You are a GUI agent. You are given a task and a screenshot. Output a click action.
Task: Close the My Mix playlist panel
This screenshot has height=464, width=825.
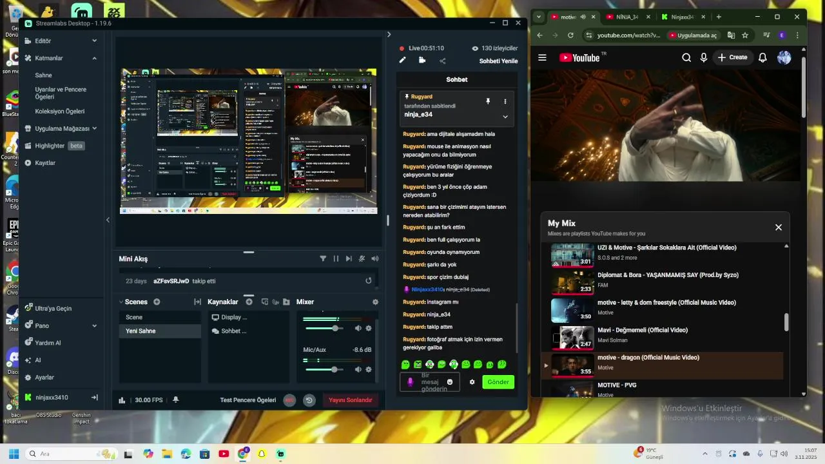(x=779, y=227)
